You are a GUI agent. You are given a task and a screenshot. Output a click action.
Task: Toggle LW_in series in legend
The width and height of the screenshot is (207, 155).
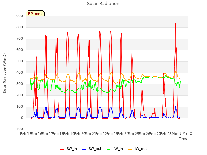(x=115, y=149)
